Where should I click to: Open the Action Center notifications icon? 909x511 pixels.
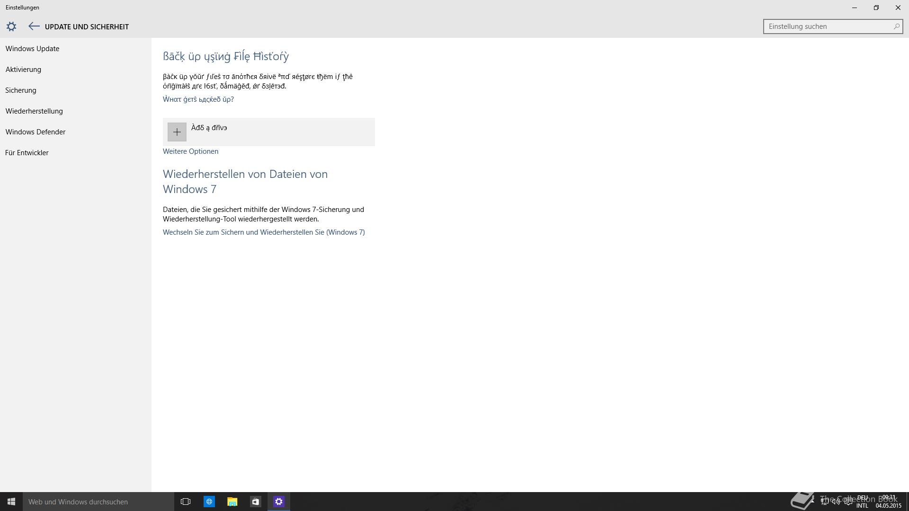tap(848, 502)
